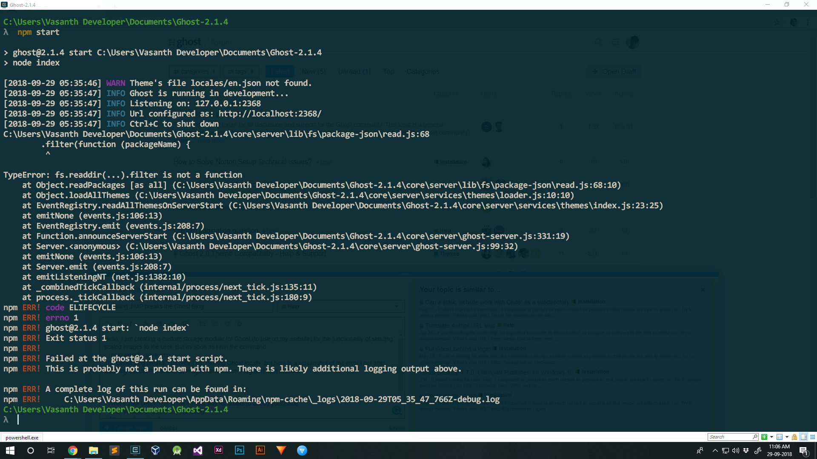The width and height of the screenshot is (817, 459).
Task: Open Sublime Text from the taskbar
Action: click(114, 450)
